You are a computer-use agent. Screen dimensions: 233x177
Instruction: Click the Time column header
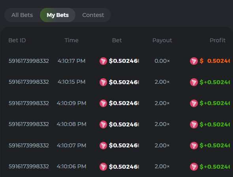(71, 40)
